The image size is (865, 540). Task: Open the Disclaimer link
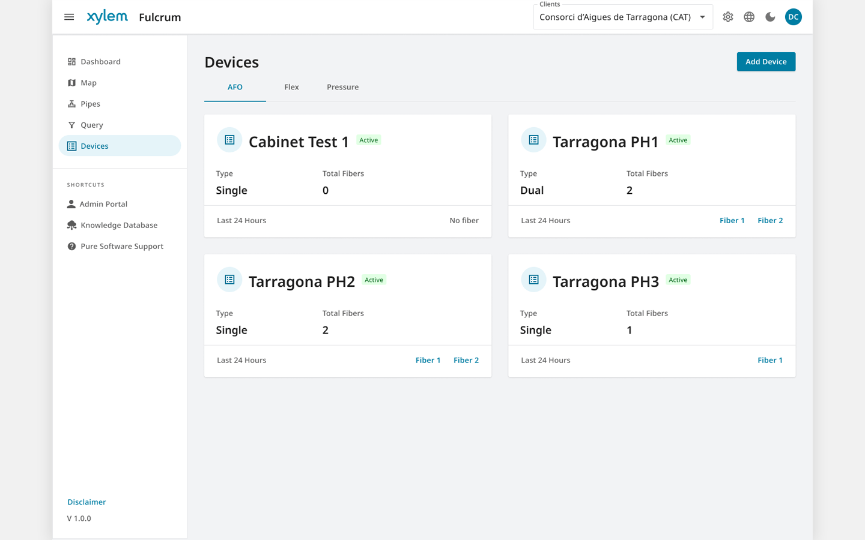[x=86, y=502]
